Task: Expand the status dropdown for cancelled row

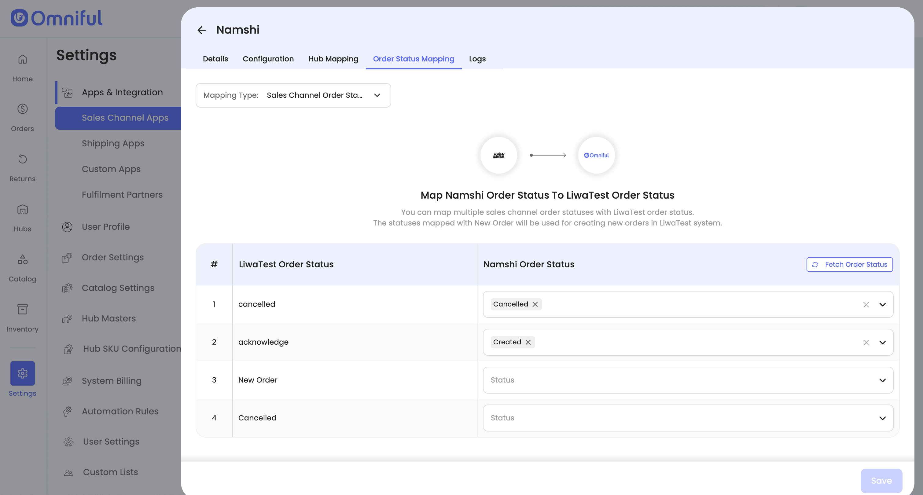Action: tap(882, 304)
